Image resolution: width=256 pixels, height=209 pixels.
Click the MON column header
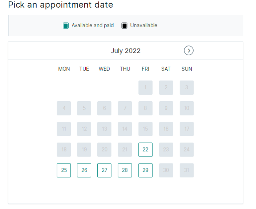pyautogui.click(x=64, y=69)
